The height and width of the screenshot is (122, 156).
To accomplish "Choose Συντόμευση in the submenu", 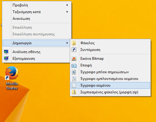I will (110, 50).
